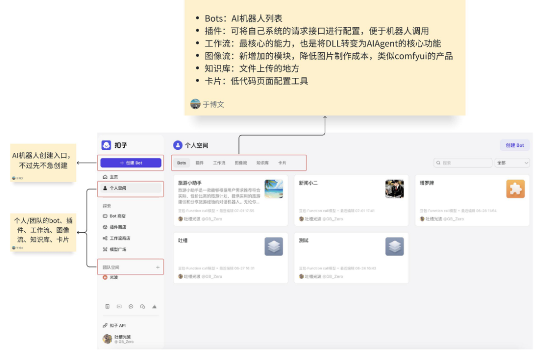The height and width of the screenshot is (355, 543).
Task: Click the 探索 section label
Action: pyautogui.click(x=107, y=206)
